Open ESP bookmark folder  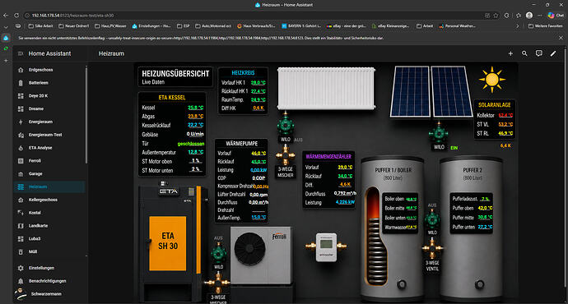pyautogui.click(x=184, y=26)
